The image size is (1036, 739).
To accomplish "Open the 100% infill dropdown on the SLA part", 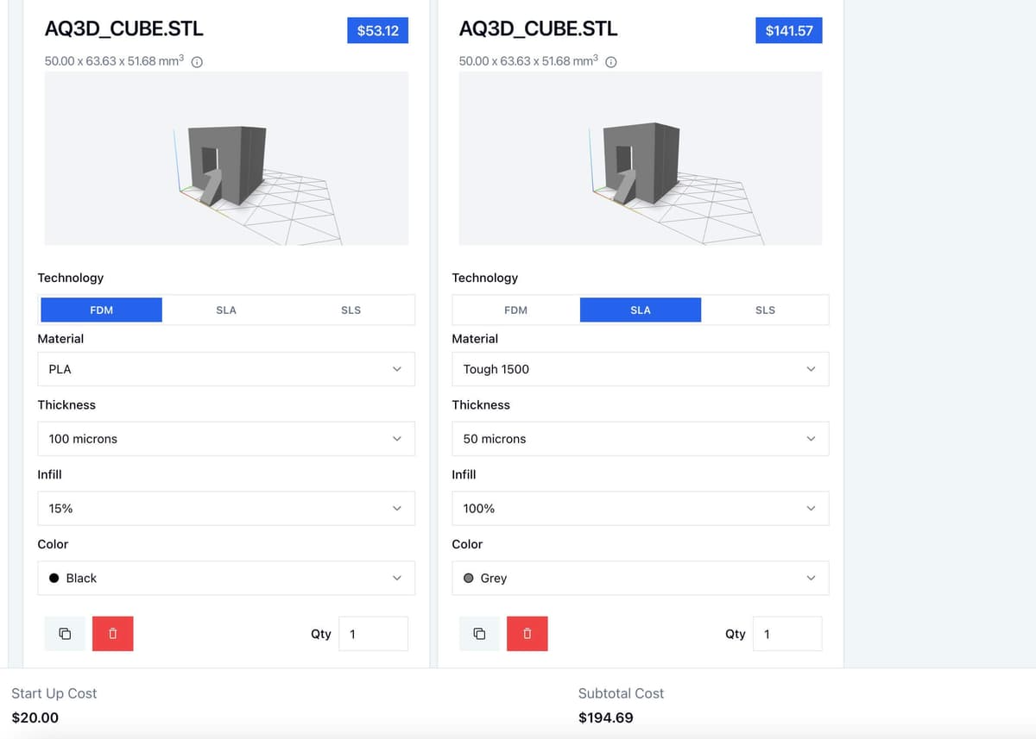I will coord(641,508).
